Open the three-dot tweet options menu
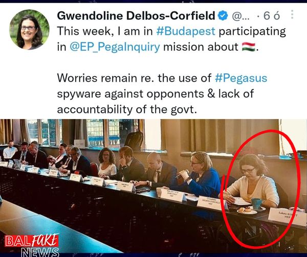 292,14
